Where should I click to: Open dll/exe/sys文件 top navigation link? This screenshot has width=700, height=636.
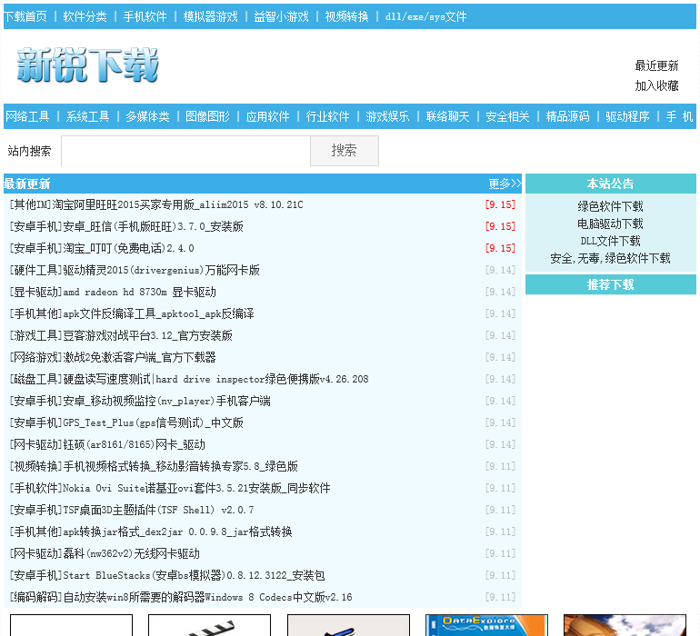click(x=425, y=17)
